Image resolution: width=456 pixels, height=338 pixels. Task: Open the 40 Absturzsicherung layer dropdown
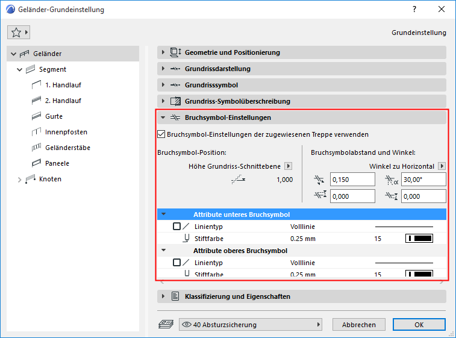(251, 325)
